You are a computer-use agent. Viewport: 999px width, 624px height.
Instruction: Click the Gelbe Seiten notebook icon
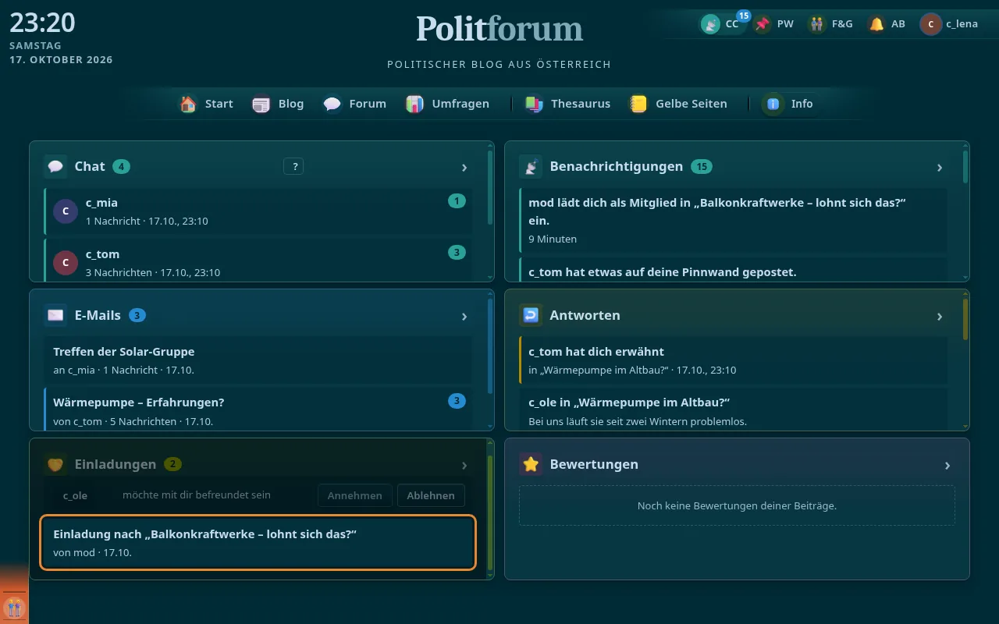(639, 104)
